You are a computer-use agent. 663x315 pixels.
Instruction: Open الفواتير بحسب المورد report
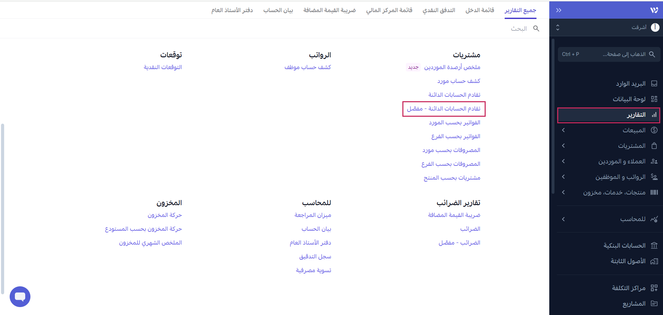click(x=454, y=123)
